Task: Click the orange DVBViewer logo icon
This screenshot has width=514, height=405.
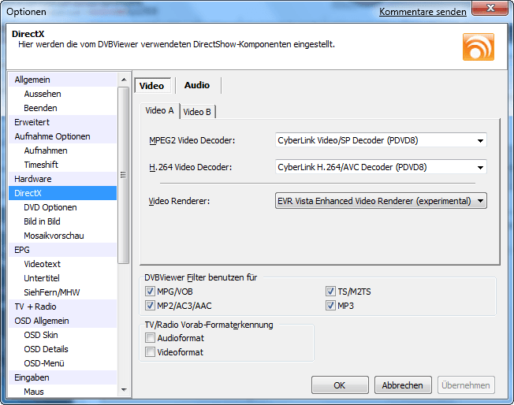Action: coord(479,46)
